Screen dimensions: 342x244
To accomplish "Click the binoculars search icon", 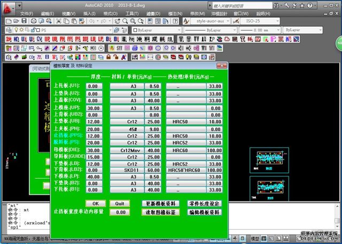I will tap(276, 6).
